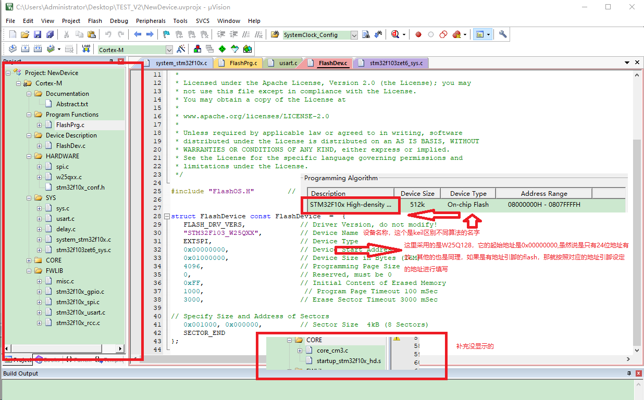The width and height of the screenshot is (644, 400).
Task: Switch to the FlashPrg.c tab
Action: tap(243, 63)
